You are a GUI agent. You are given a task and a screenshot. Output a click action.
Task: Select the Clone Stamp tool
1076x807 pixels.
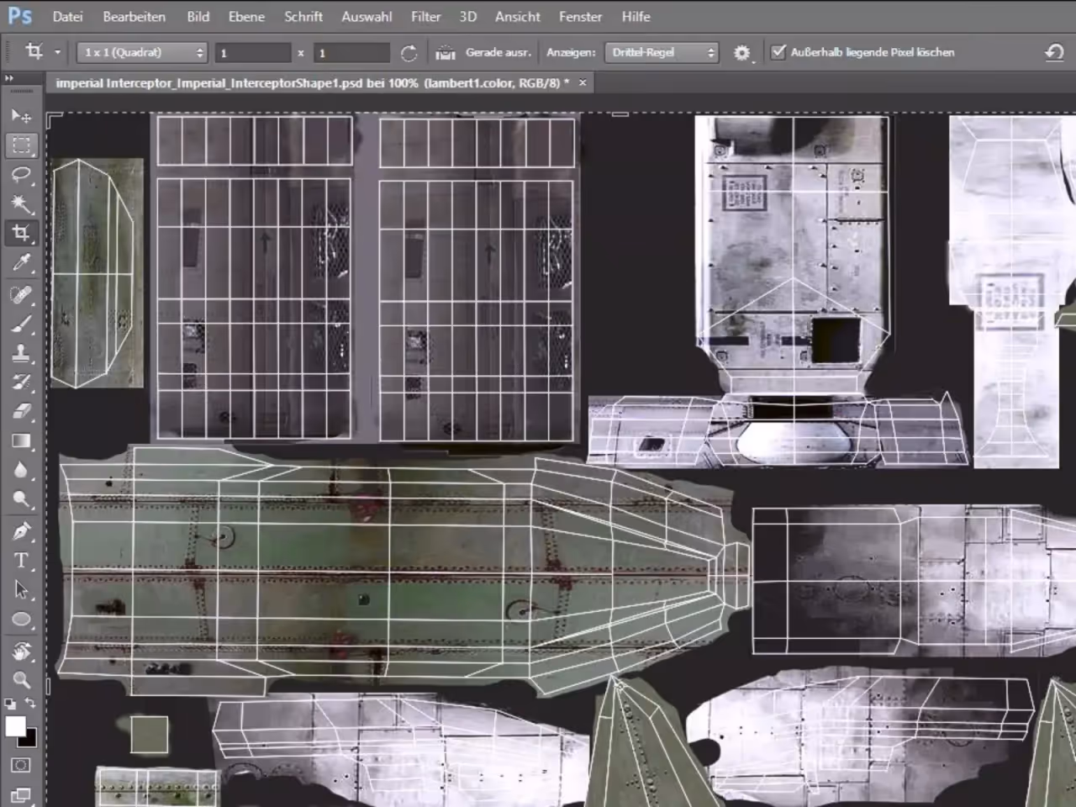coord(21,353)
